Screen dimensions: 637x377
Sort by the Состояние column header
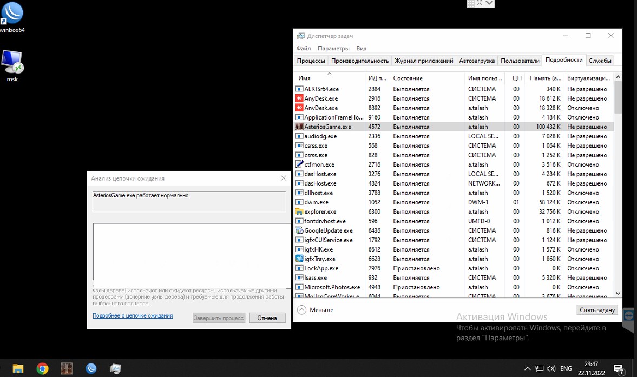(x=427, y=78)
